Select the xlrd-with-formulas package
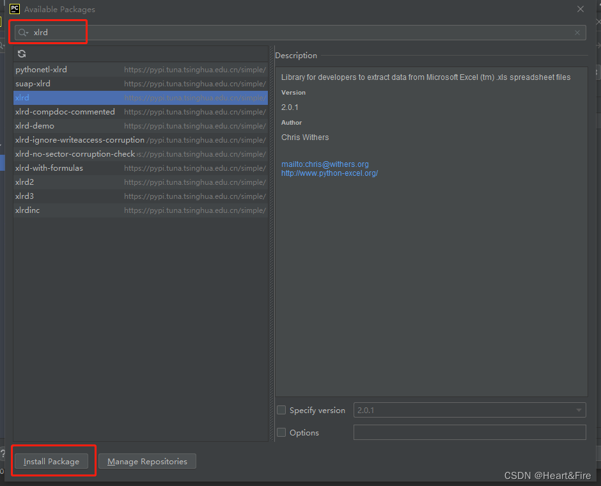This screenshot has width=601, height=486. 141,168
